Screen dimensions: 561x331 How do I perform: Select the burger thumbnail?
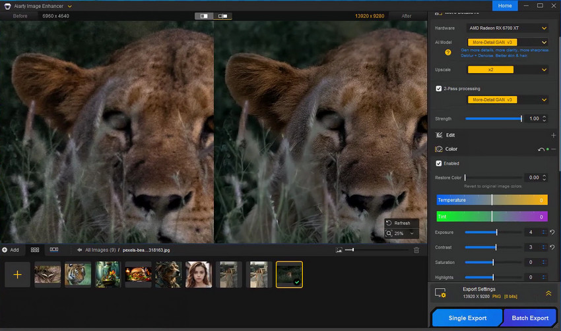coord(138,274)
